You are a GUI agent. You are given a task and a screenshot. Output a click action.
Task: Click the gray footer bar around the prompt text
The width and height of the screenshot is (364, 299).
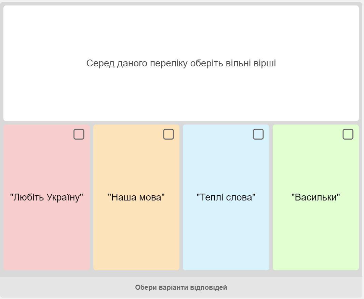click(x=68, y=287)
